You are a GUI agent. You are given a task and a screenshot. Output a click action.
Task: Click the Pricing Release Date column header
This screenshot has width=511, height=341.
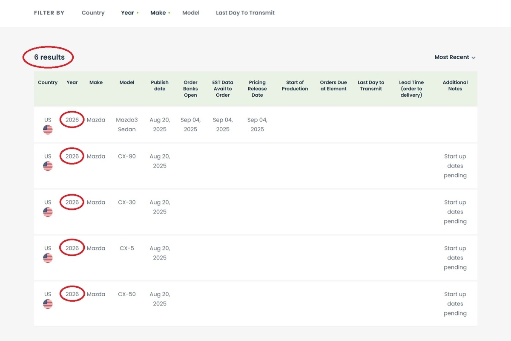257,89
